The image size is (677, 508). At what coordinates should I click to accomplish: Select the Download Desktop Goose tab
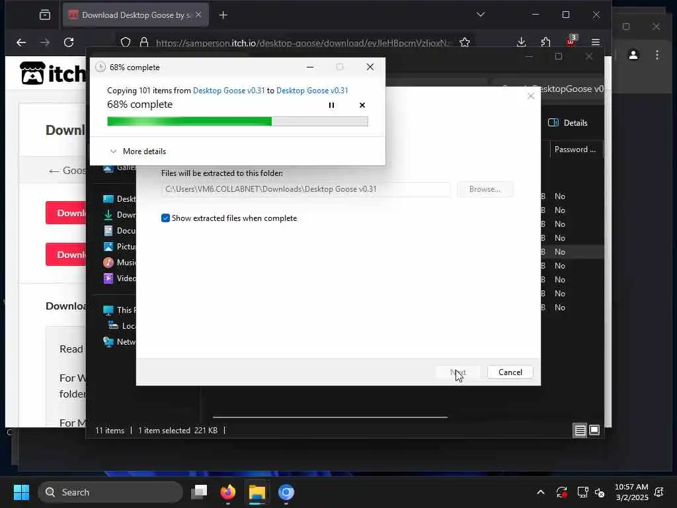coord(136,15)
